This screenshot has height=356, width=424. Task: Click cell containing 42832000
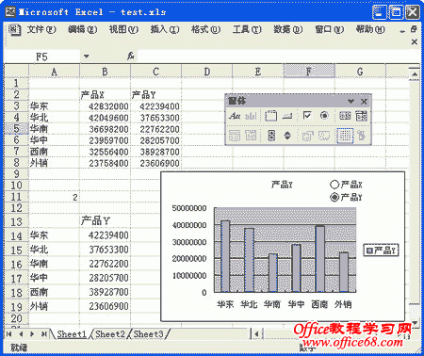pos(105,106)
